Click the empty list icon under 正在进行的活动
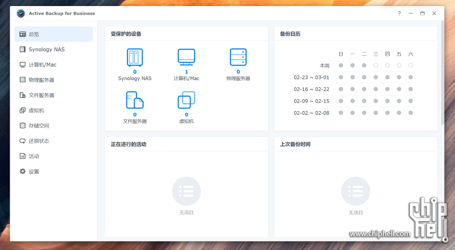The width and height of the screenshot is (455, 250). (x=186, y=191)
